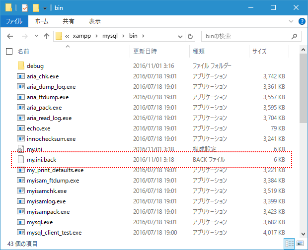Select the myisamlog.exe file icon
The width and height of the screenshot is (308, 250).
click(x=21, y=201)
